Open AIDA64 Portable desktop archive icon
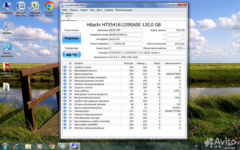 [7, 70]
